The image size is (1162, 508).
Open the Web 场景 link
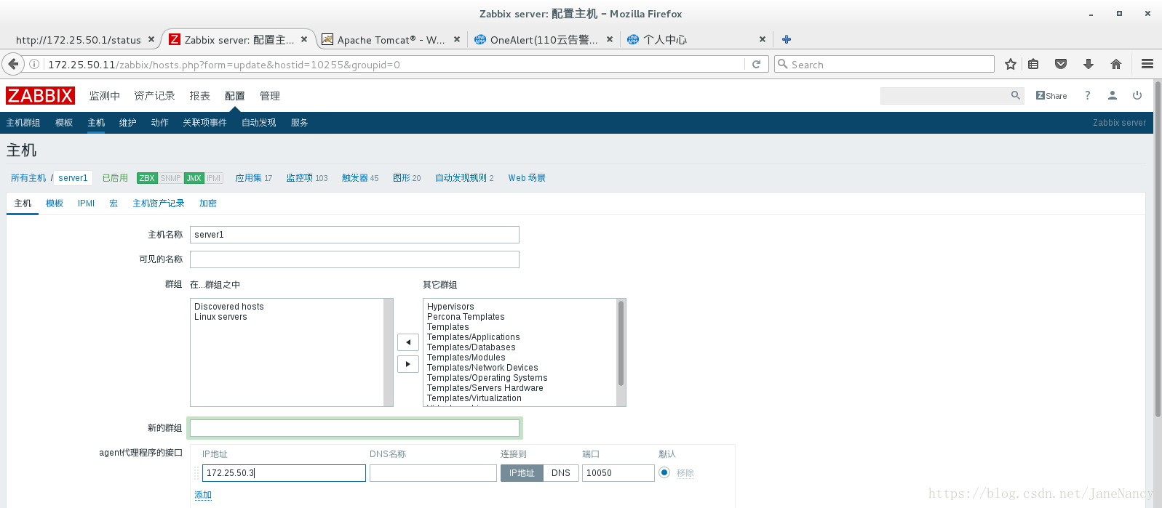click(527, 178)
